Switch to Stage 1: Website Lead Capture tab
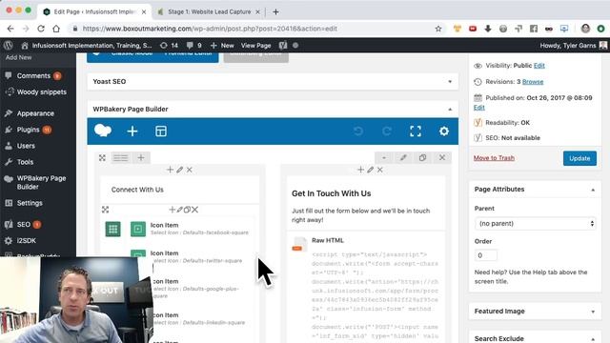 [209, 12]
